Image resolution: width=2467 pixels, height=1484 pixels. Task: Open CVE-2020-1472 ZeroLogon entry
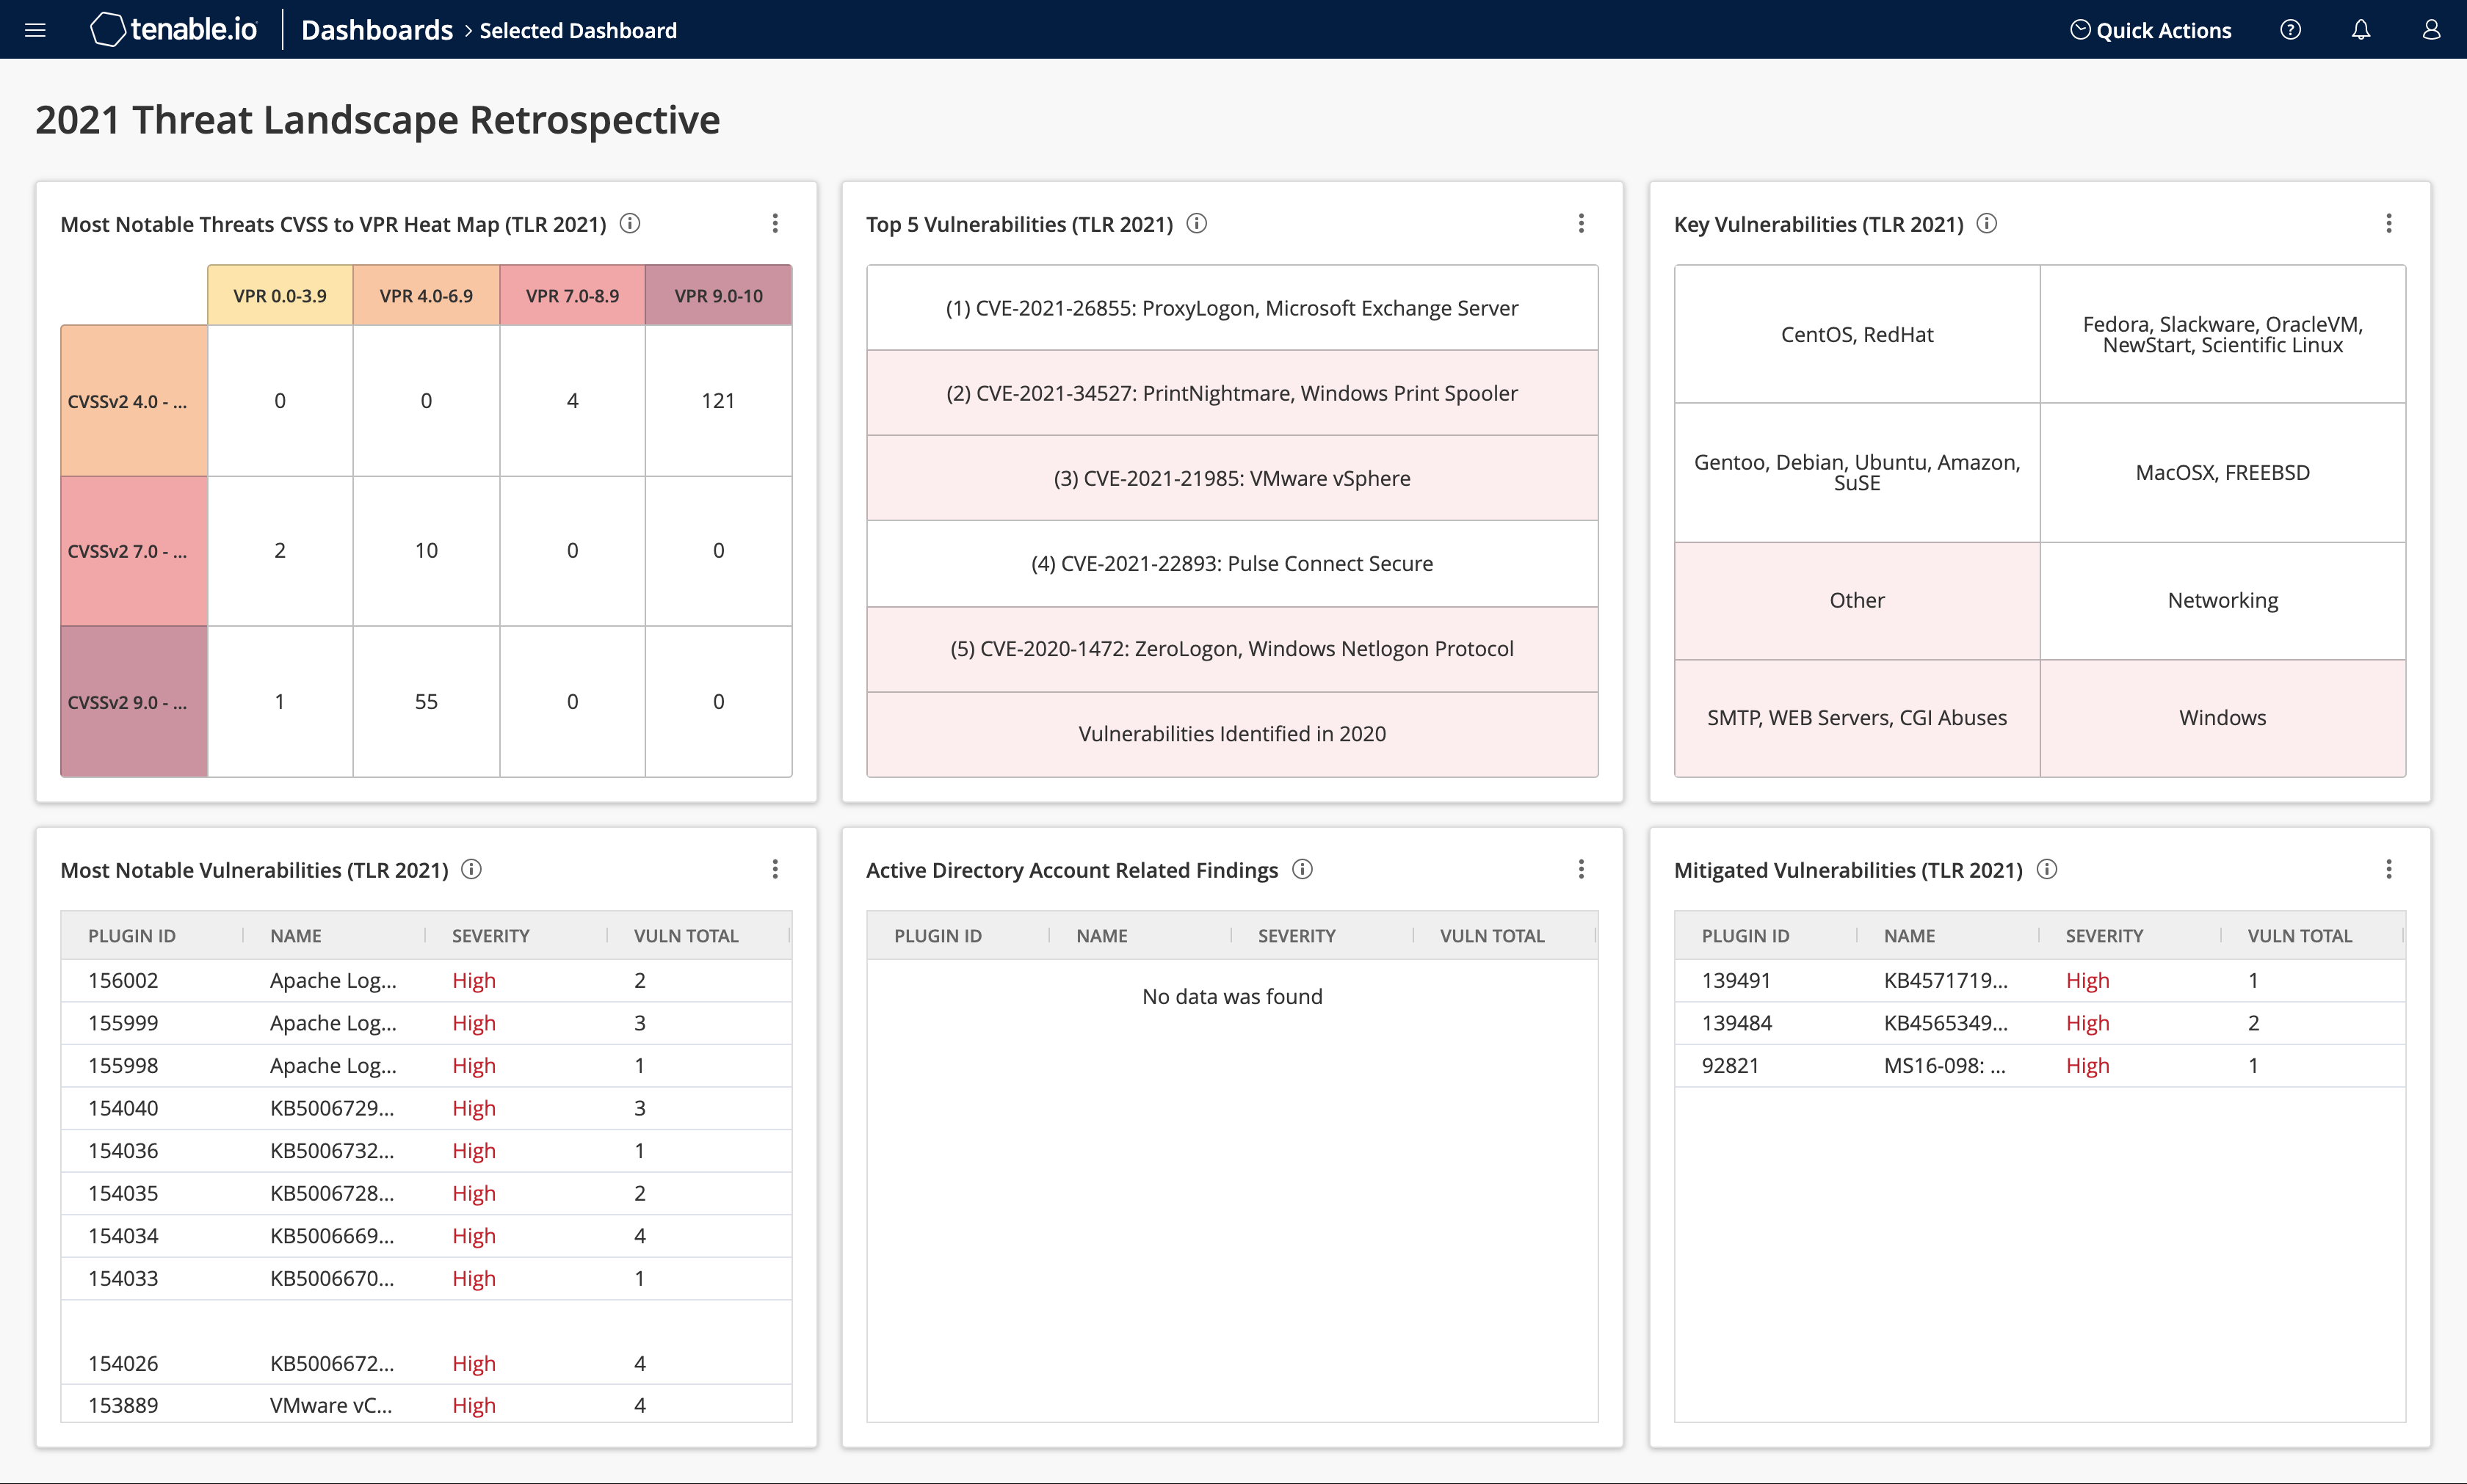point(1233,649)
